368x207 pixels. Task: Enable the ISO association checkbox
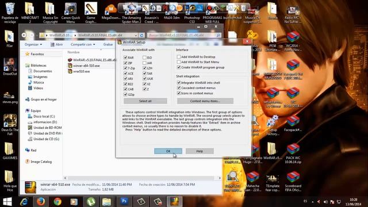[x=144, y=57]
